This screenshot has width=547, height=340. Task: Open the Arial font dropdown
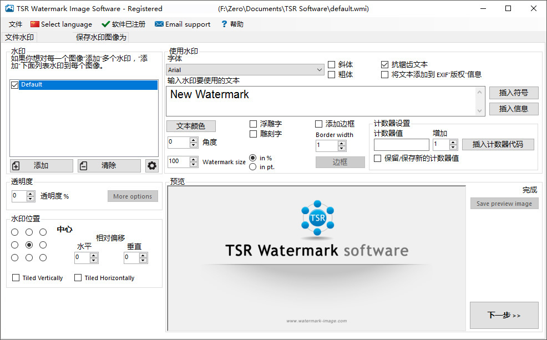[x=319, y=69]
